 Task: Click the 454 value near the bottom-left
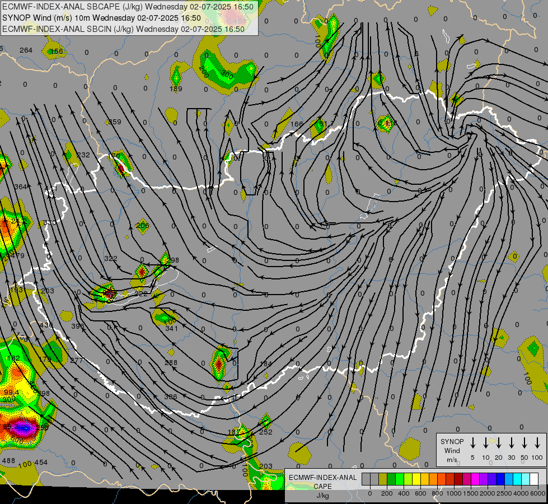[41, 463]
